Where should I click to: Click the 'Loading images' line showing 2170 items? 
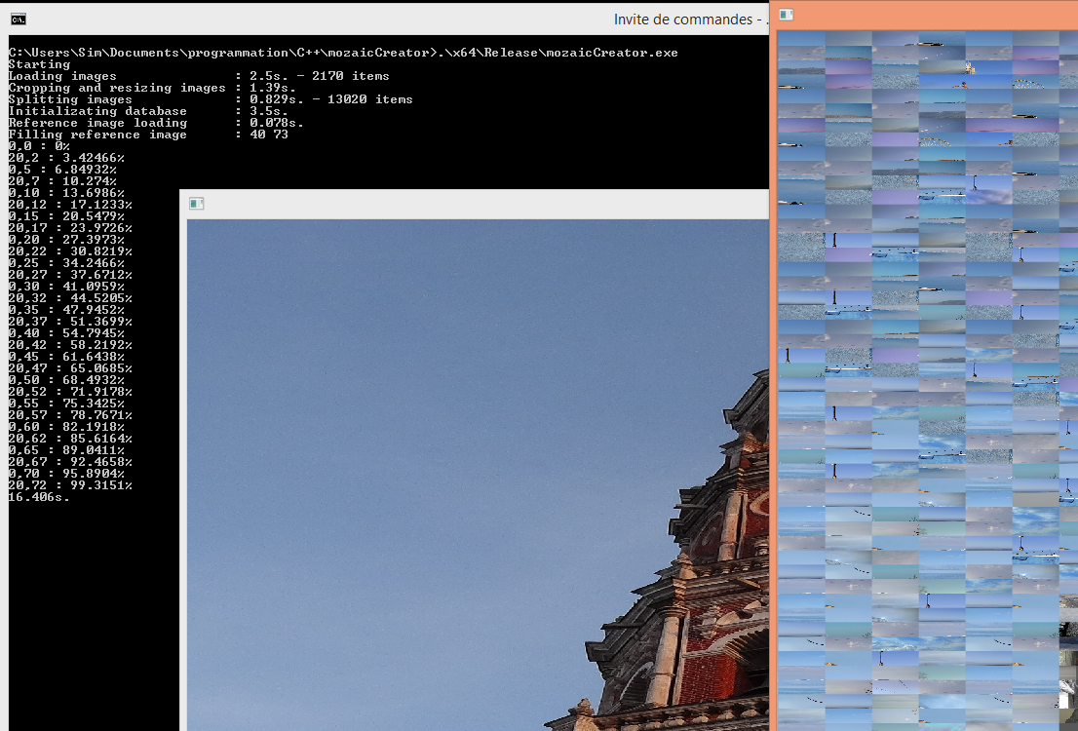click(x=199, y=76)
